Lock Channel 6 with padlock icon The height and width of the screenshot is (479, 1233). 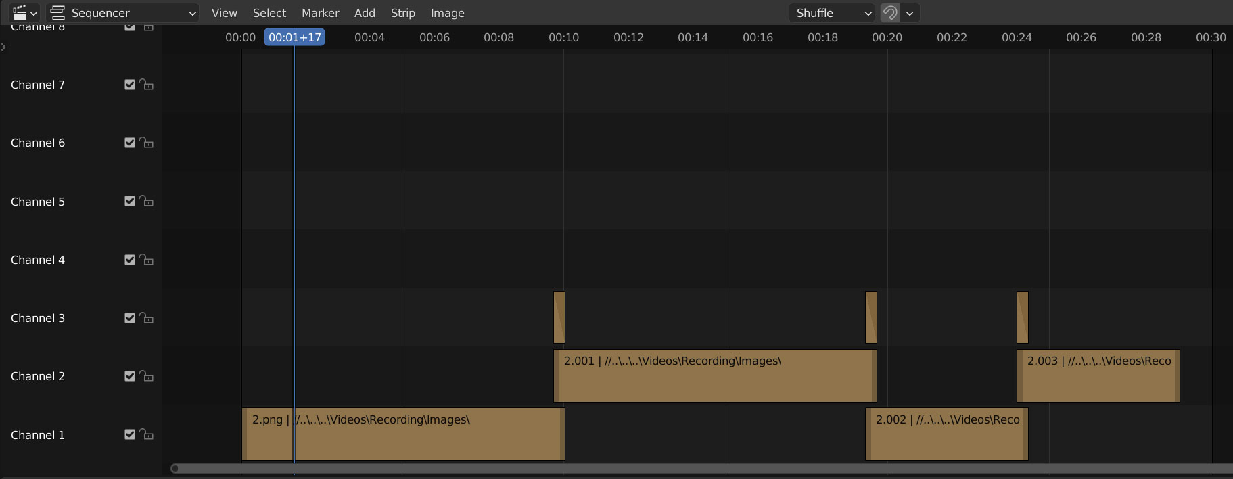point(146,143)
